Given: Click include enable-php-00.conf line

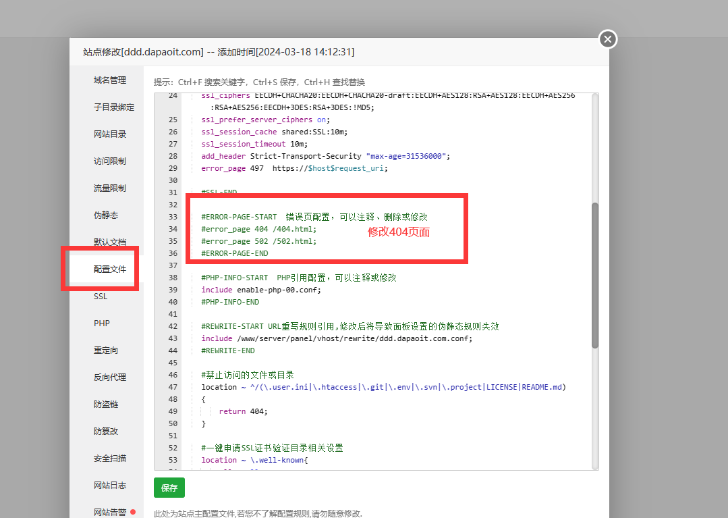Looking at the screenshot, I should click(x=261, y=290).
